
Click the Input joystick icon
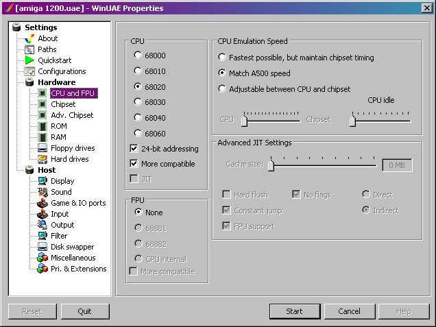[43, 214]
